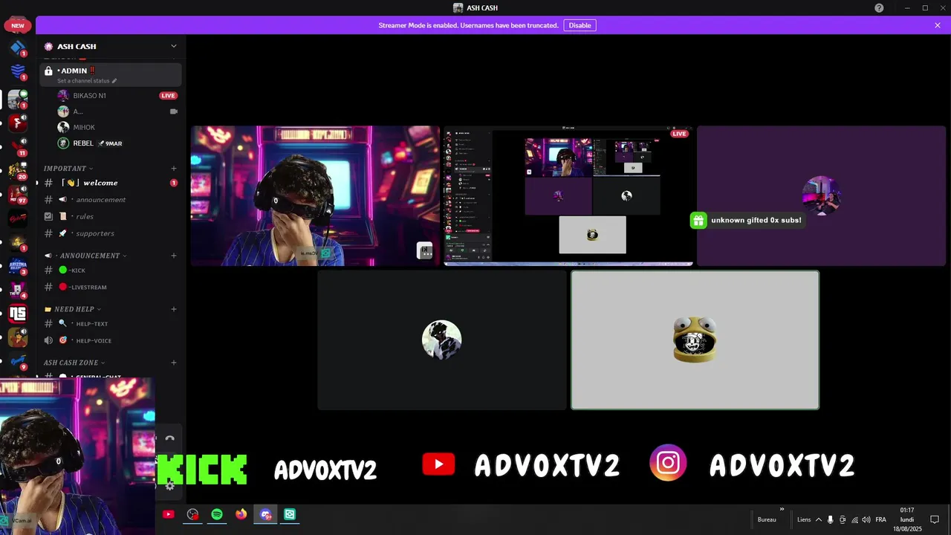The height and width of the screenshot is (535, 951).
Task: Open the announcement channel
Action: click(x=111, y=200)
